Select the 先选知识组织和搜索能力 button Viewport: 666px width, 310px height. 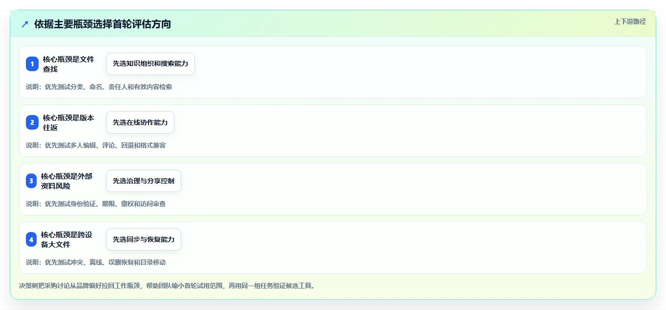150,64
